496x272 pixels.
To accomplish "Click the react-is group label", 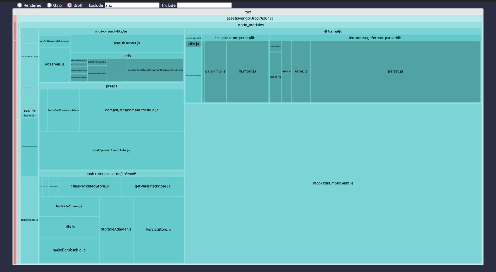I will [29, 111].
